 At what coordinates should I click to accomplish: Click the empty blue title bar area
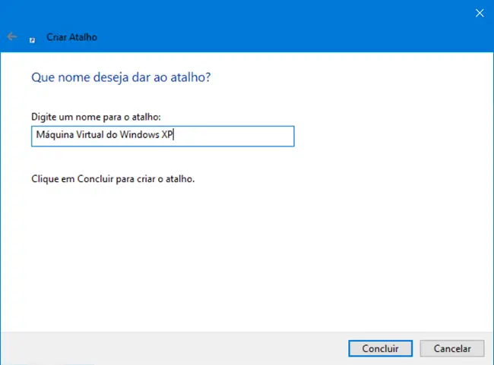[x=266, y=23]
